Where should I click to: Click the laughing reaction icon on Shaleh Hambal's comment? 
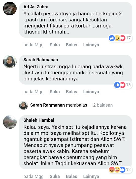(117, 169)
